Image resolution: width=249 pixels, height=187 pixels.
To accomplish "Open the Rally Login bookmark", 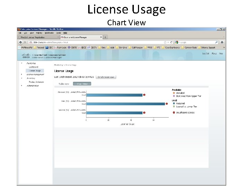I will [x=60, y=47].
